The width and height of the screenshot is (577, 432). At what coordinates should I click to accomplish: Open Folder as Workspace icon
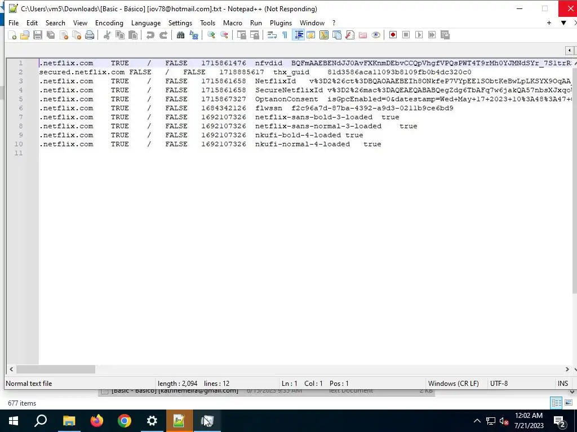pyautogui.click(x=363, y=35)
